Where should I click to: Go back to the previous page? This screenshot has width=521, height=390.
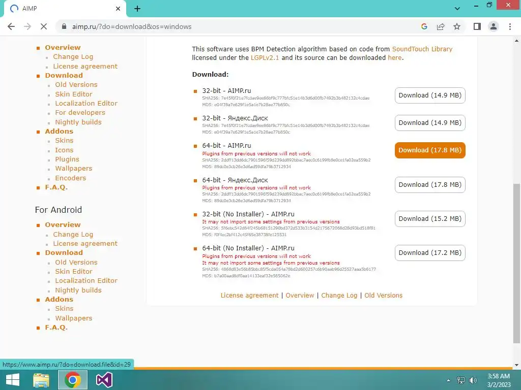(11, 26)
